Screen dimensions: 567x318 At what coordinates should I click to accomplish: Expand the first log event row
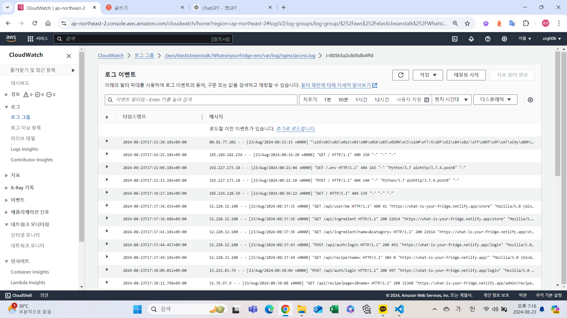pyautogui.click(x=107, y=141)
